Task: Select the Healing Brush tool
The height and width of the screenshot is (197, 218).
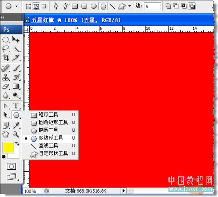Action: click(6, 68)
